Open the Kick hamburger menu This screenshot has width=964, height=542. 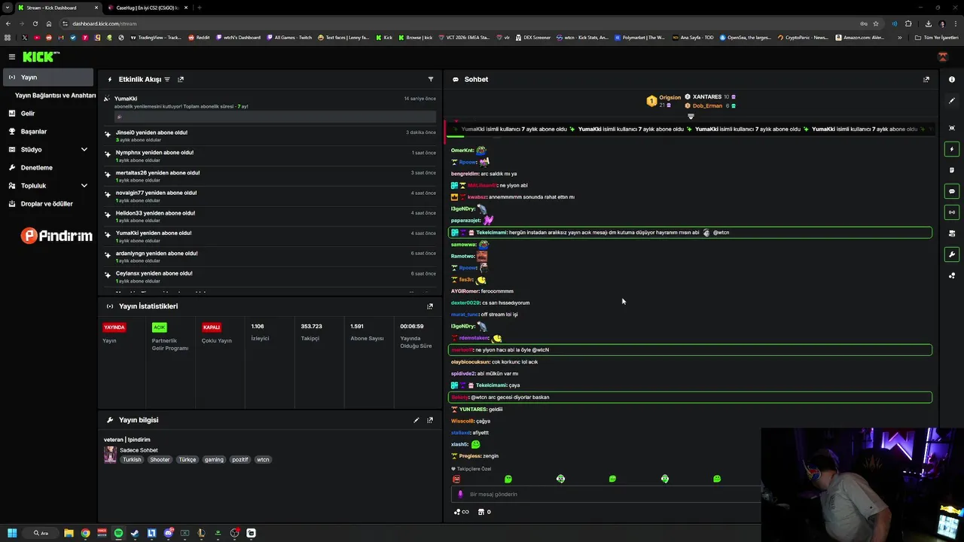click(x=11, y=56)
